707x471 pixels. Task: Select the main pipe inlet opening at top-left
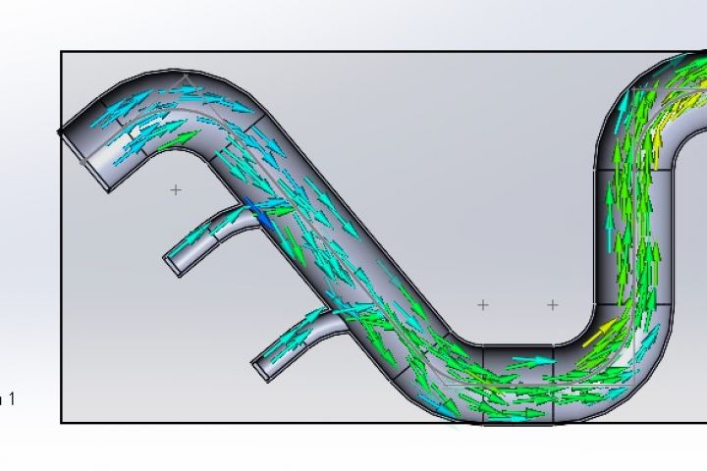click(x=85, y=161)
